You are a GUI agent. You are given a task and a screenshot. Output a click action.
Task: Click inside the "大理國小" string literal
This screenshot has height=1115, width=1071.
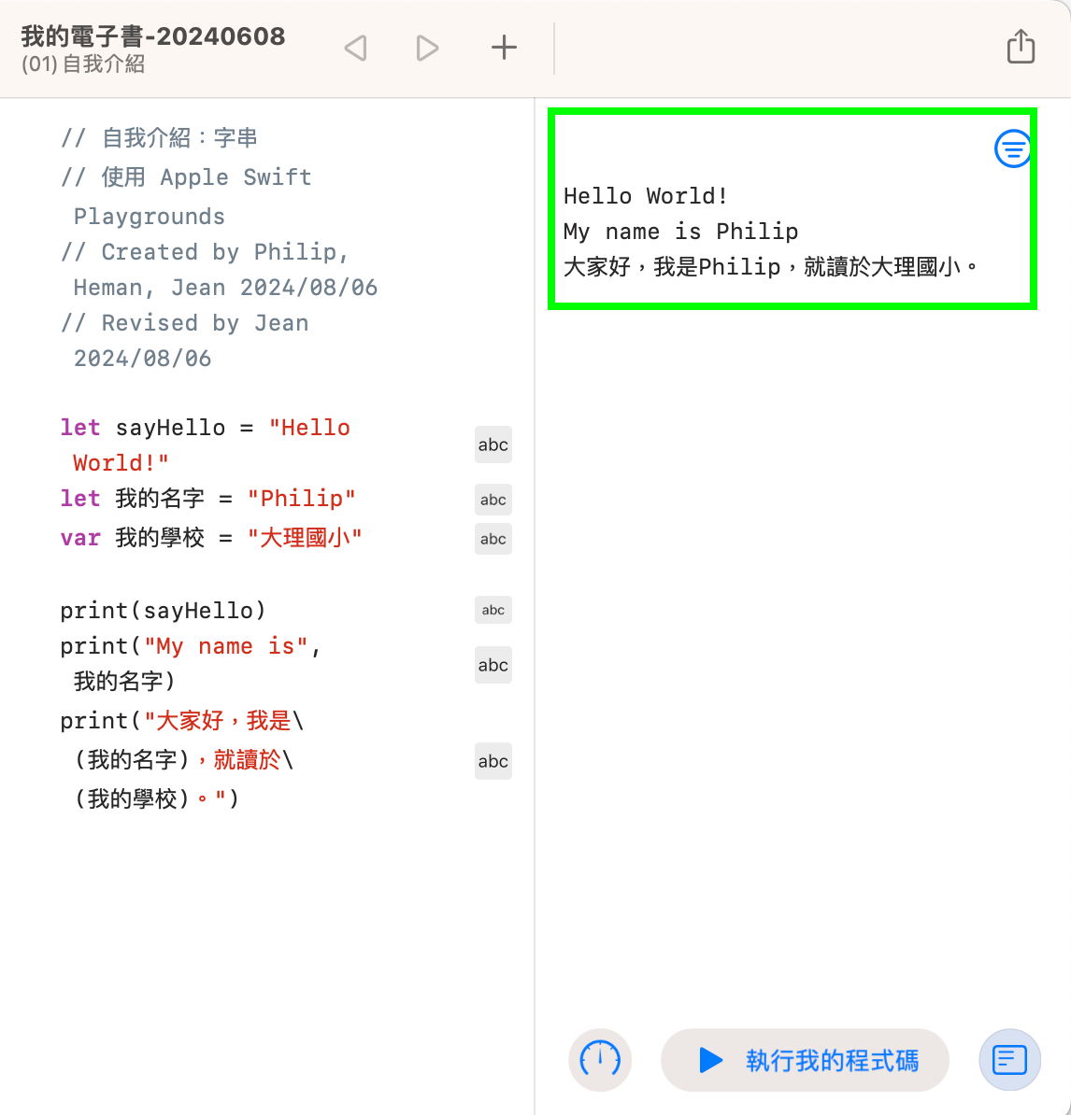(x=304, y=538)
